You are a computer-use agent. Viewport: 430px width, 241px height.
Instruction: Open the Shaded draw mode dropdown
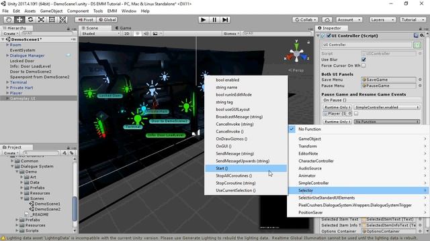coord(100,33)
